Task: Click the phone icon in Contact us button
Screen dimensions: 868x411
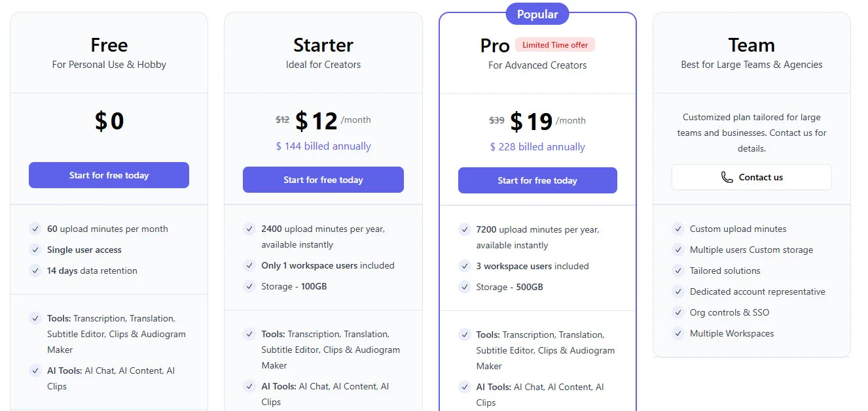Action: (727, 176)
